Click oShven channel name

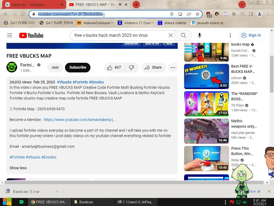[x=237, y=78]
